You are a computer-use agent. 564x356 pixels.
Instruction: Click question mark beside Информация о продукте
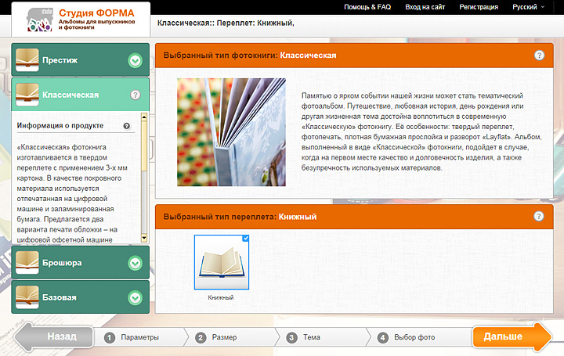tap(127, 126)
